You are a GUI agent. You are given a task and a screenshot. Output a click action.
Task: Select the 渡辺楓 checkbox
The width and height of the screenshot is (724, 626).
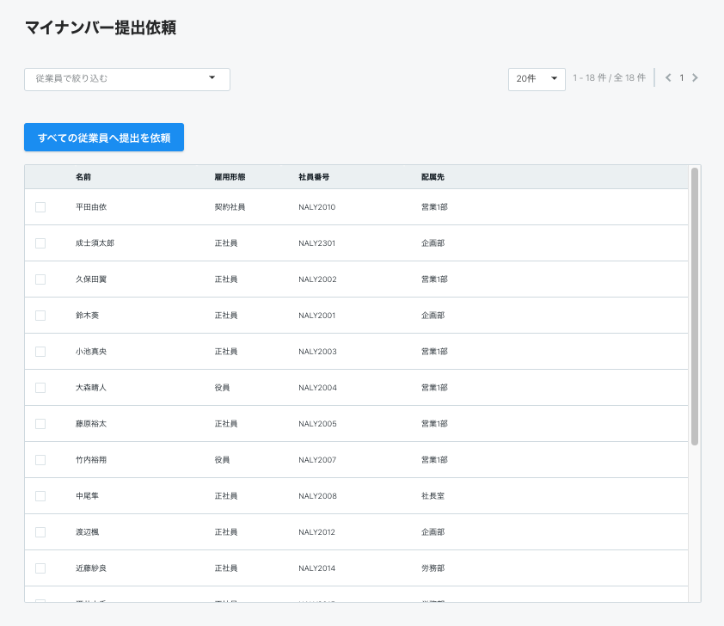(40, 532)
